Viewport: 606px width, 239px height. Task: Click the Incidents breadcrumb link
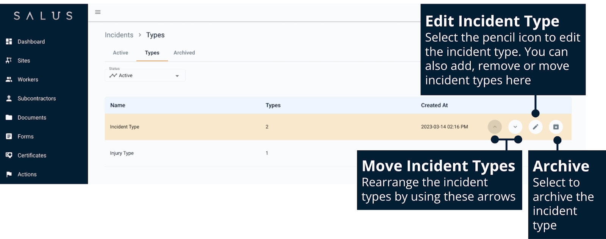(x=119, y=35)
